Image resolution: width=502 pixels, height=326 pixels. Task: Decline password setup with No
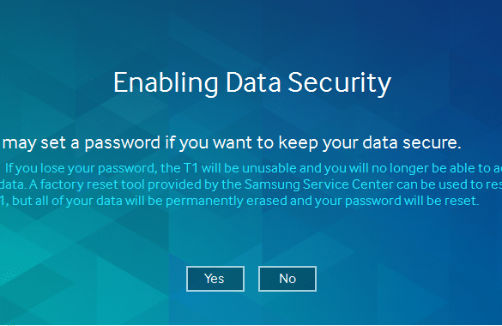tap(287, 279)
